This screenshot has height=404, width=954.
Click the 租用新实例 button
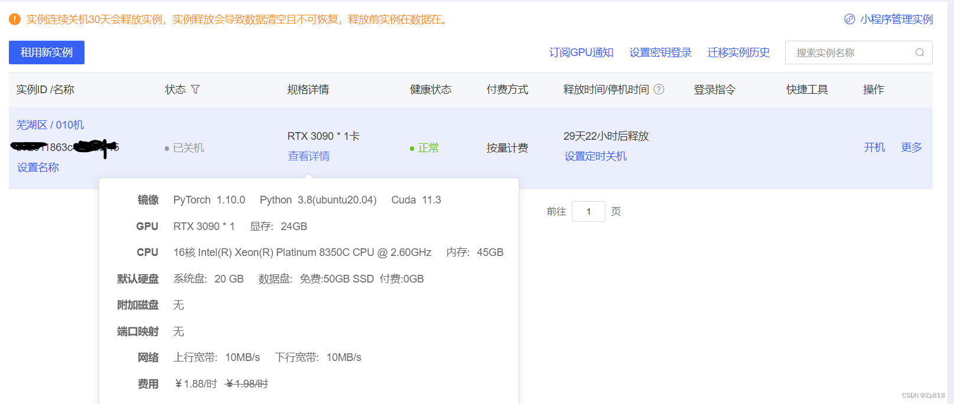click(47, 52)
